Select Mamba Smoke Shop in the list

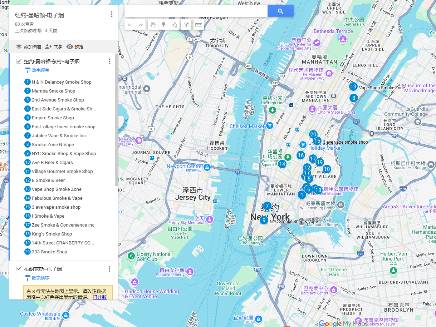tap(53, 91)
